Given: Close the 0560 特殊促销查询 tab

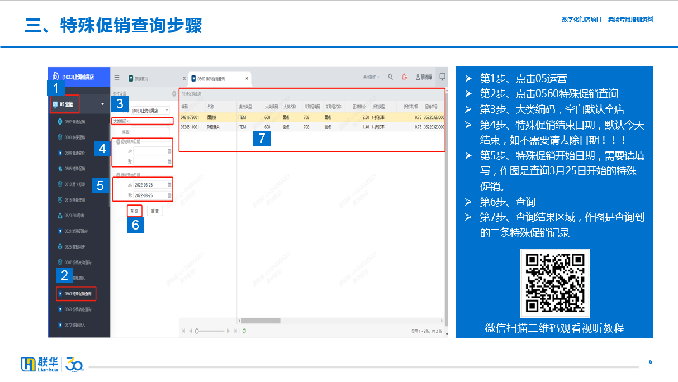Looking at the screenshot, I should coord(246,78).
